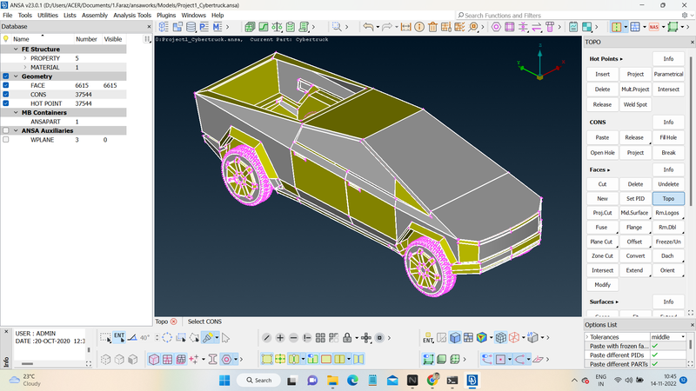Open the Tolerances middle dropdown

point(668,337)
